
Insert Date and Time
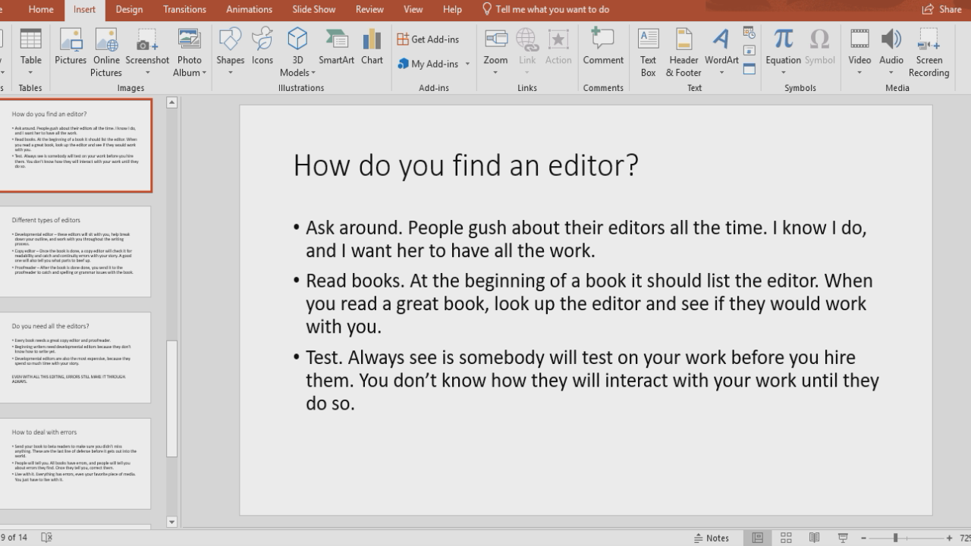pyautogui.click(x=749, y=32)
